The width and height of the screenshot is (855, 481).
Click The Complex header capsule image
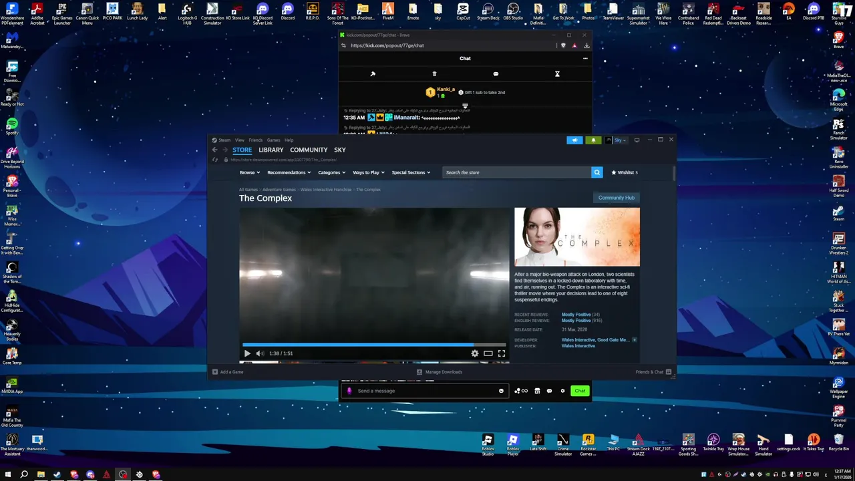(577, 237)
